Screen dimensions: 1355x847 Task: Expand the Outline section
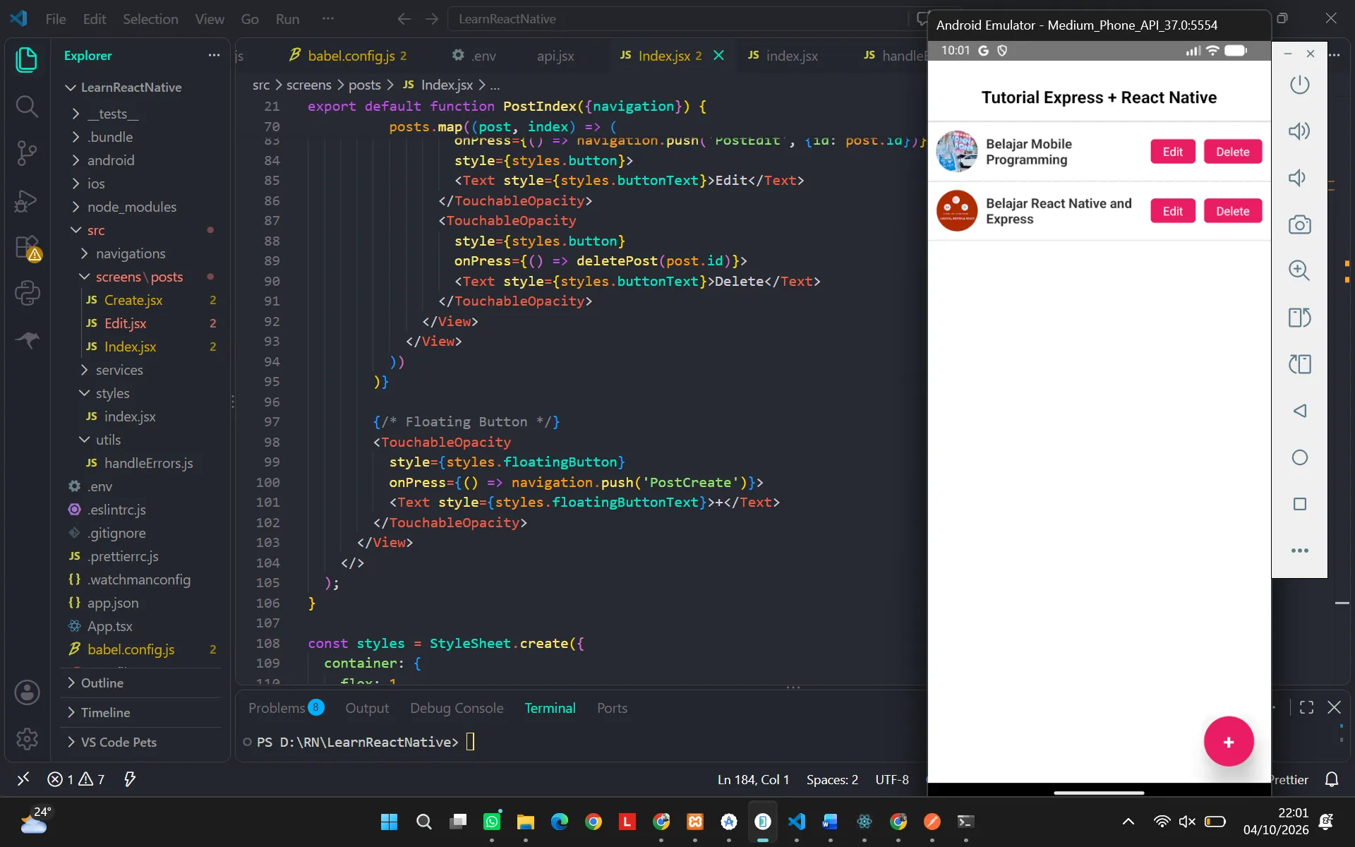coord(102,683)
